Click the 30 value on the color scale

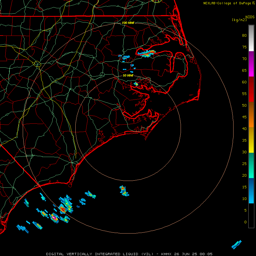tap(244, 152)
